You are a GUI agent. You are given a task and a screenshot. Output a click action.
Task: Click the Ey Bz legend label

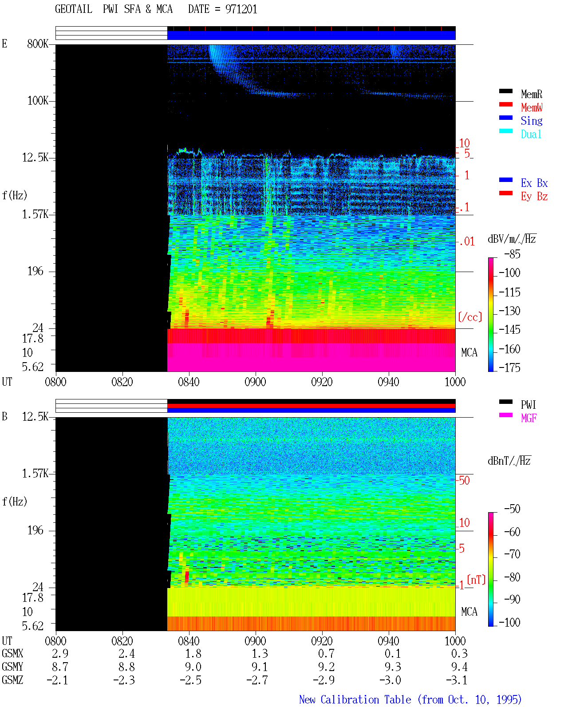(534, 196)
